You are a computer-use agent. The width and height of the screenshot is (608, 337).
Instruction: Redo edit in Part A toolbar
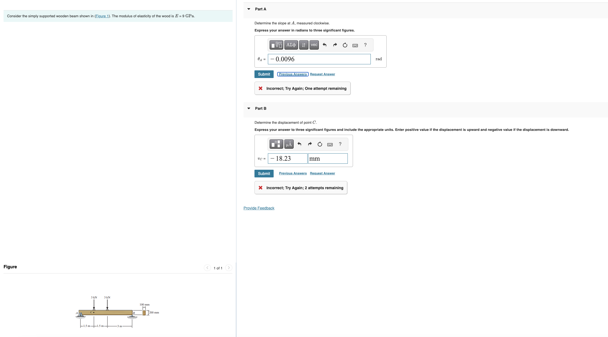pos(335,45)
